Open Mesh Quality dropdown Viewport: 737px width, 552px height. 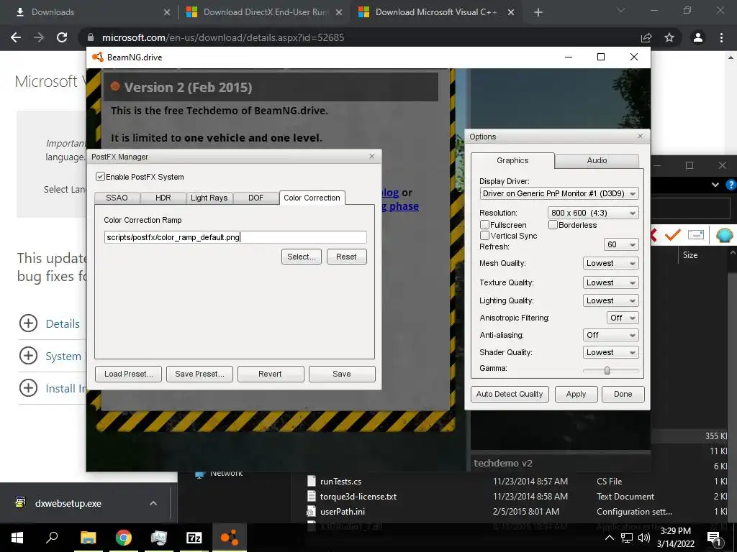(x=610, y=263)
